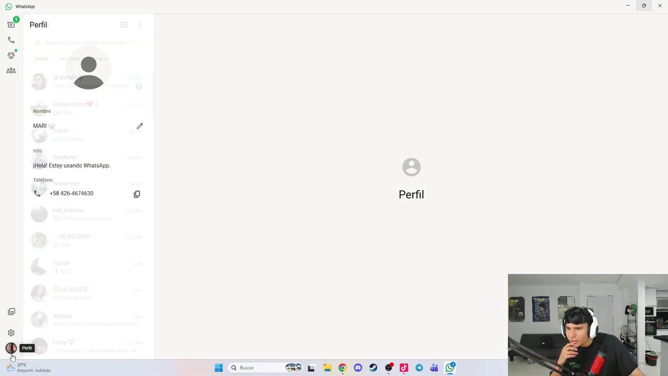This screenshot has height=376, width=668.
Task: Click the phone number +58 426-4674630
Action: (71, 193)
